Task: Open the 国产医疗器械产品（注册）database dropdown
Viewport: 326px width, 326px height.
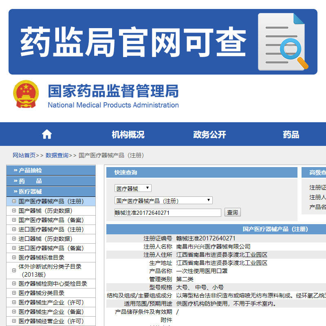Action: (x=163, y=200)
